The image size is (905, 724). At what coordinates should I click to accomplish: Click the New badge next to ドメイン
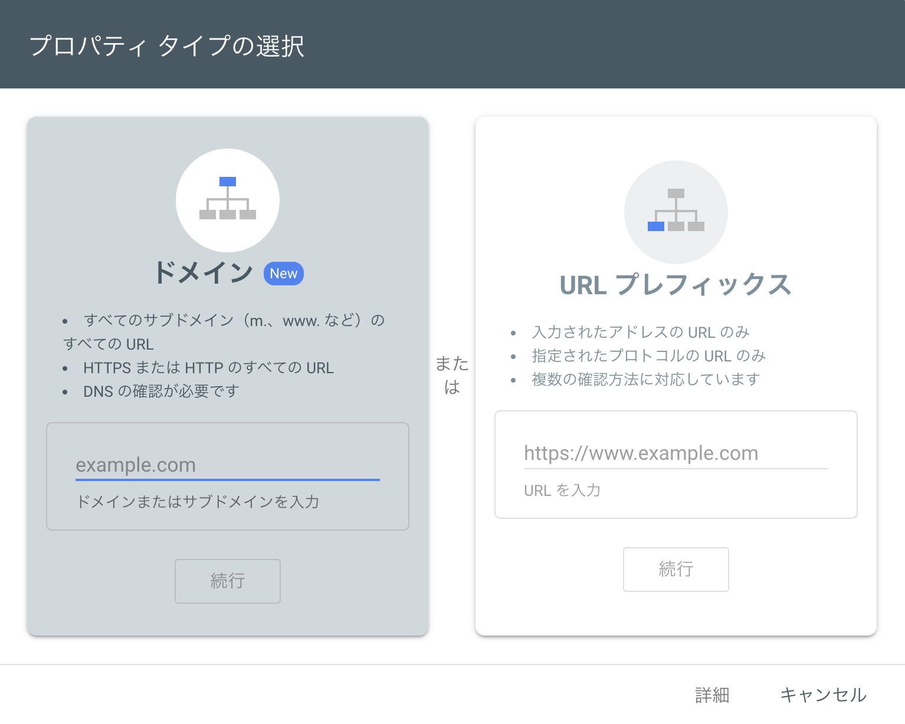[x=284, y=273]
